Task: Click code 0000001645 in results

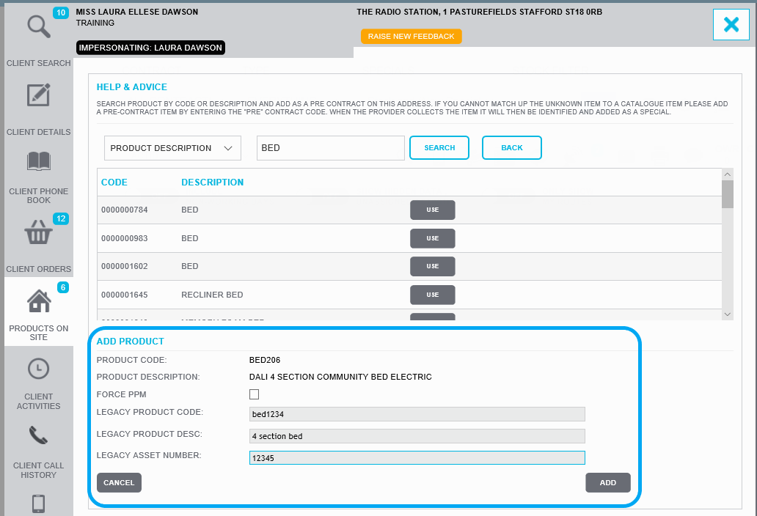Action: [125, 295]
